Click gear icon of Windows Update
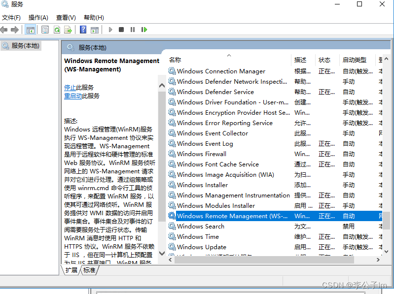 172,247
